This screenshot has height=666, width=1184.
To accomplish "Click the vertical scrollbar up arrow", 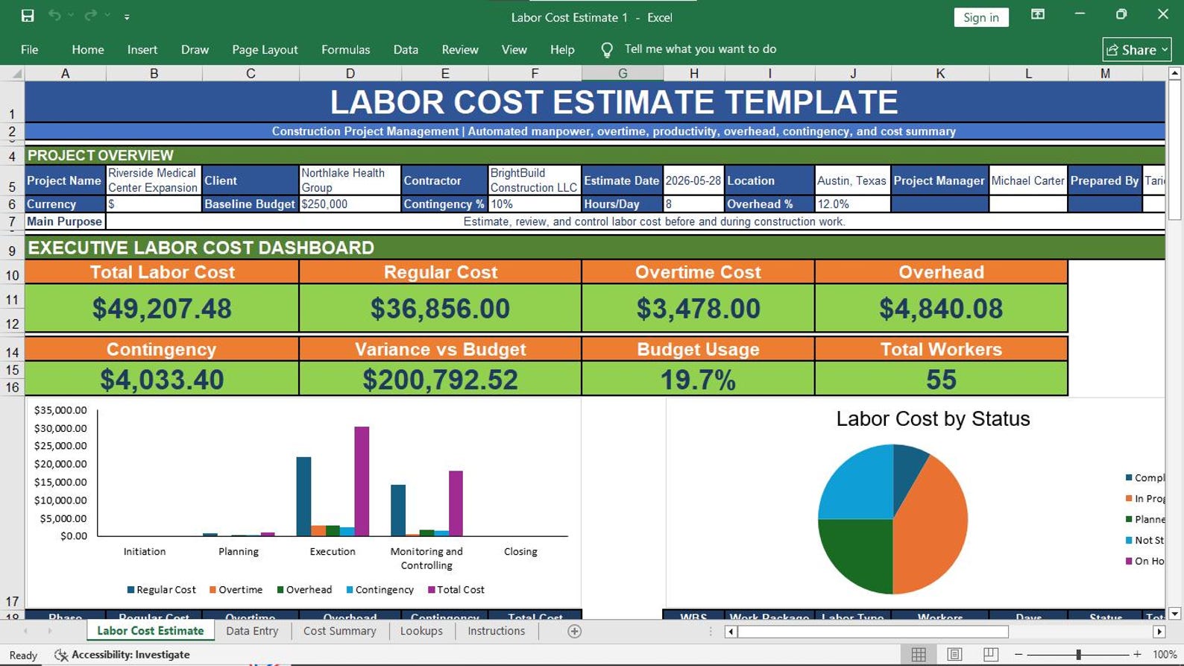I will click(1175, 73).
